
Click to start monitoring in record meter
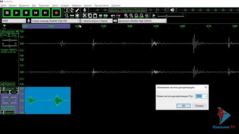(128, 10)
